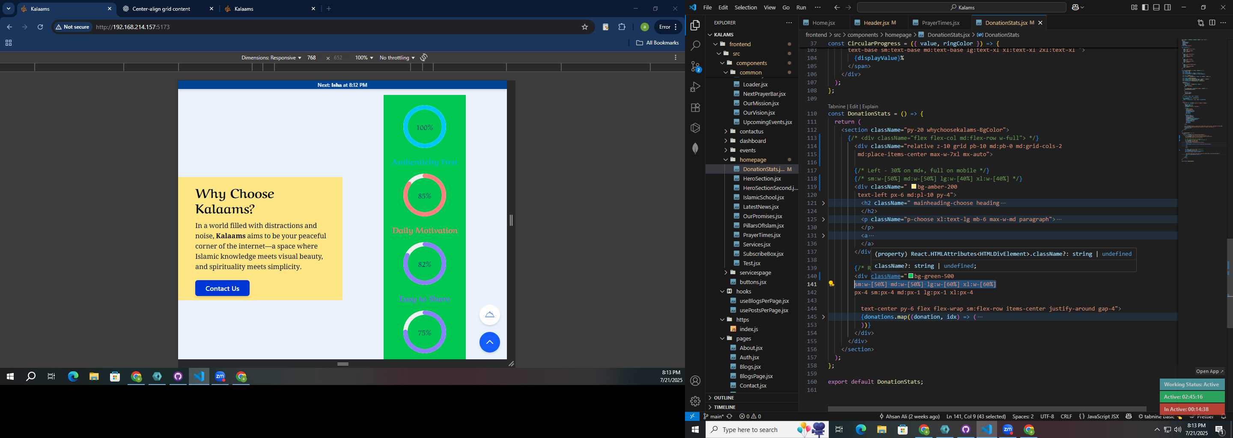Open the 100% zoom dropdown in device toolbar
The image size is (1233, 438).
(x=364, y=57)
